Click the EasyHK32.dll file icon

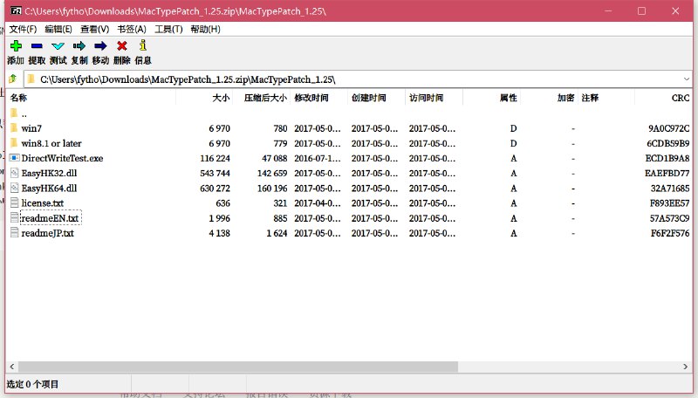[14, 173]
